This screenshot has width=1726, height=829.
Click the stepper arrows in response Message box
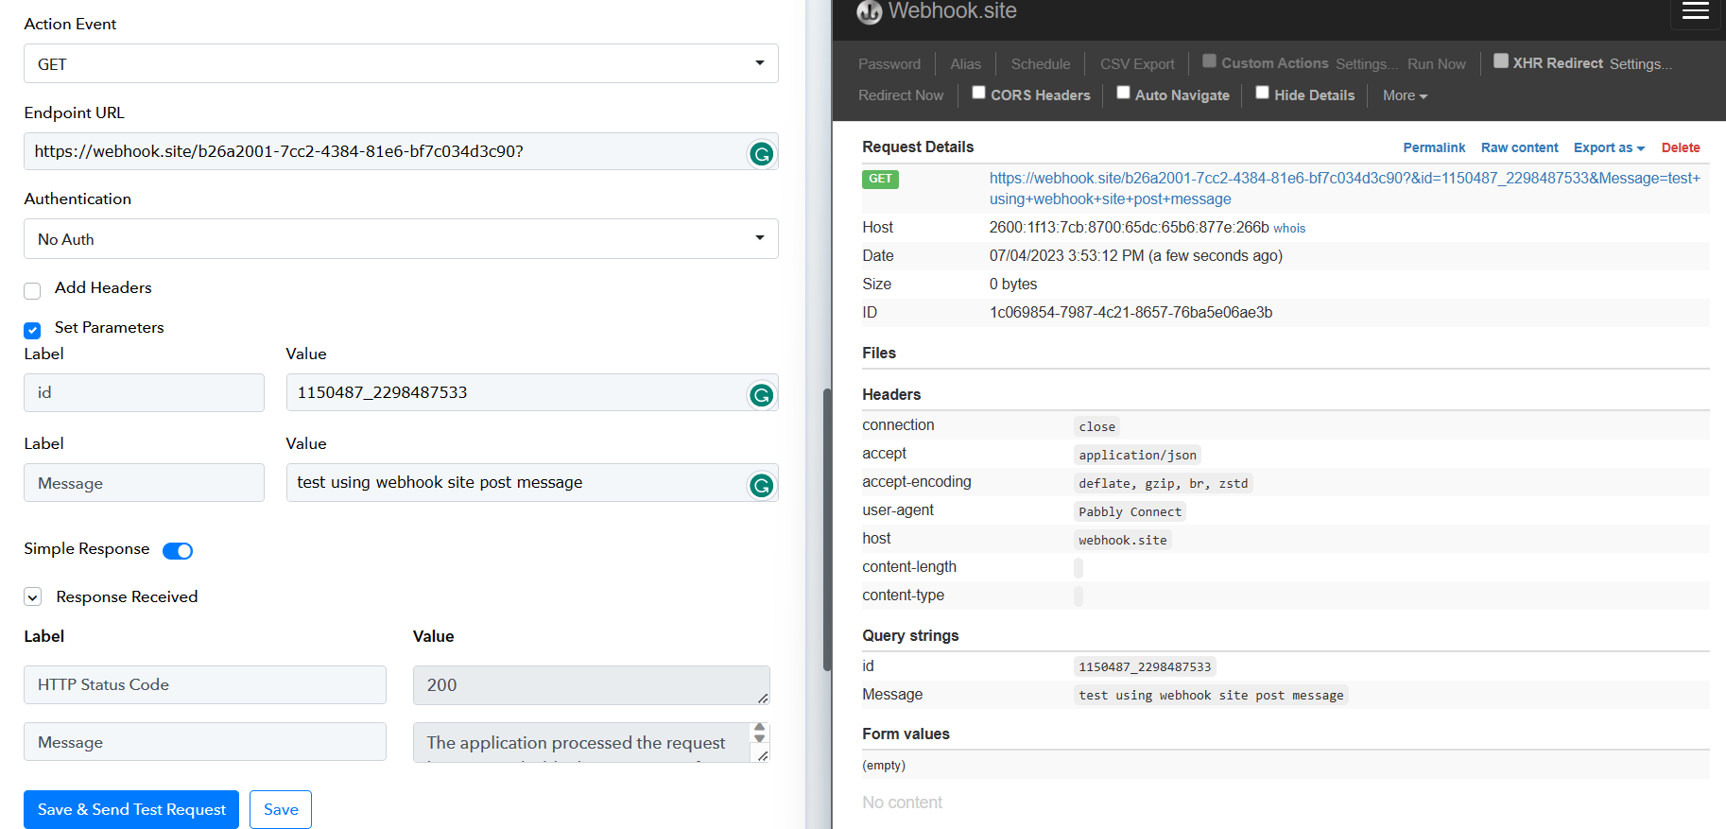759,734
